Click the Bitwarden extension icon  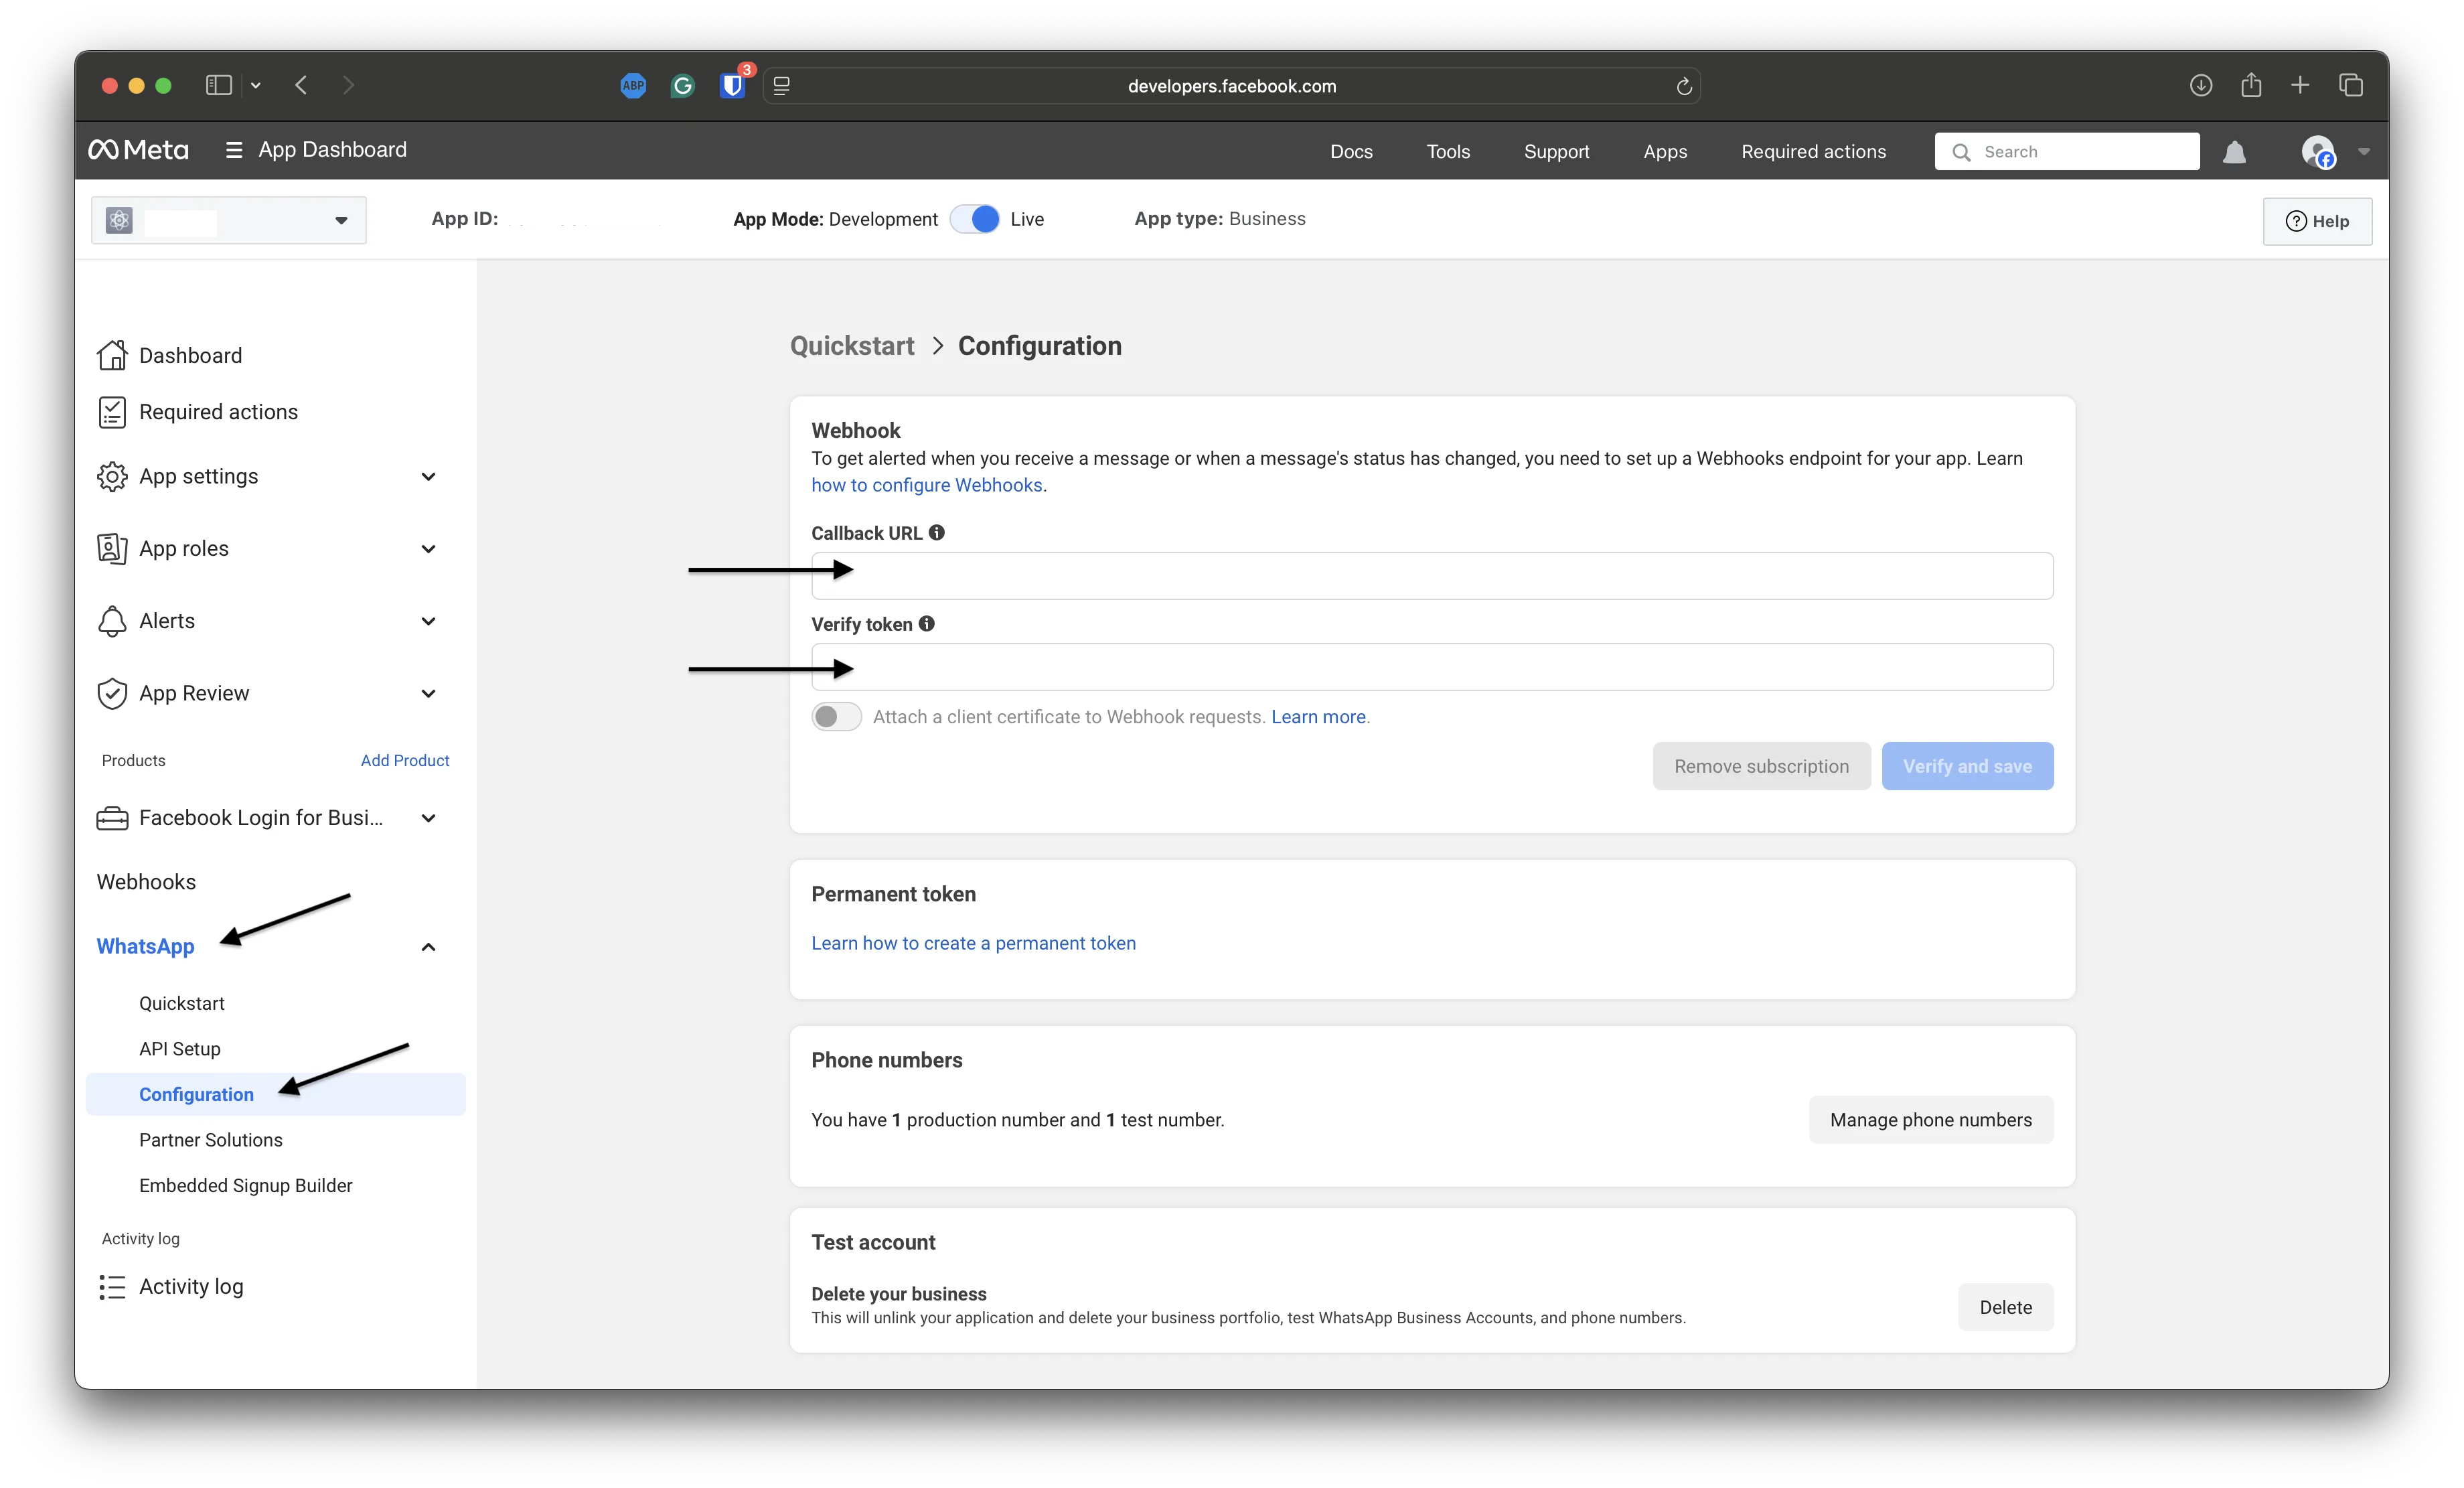click(733, 86)
